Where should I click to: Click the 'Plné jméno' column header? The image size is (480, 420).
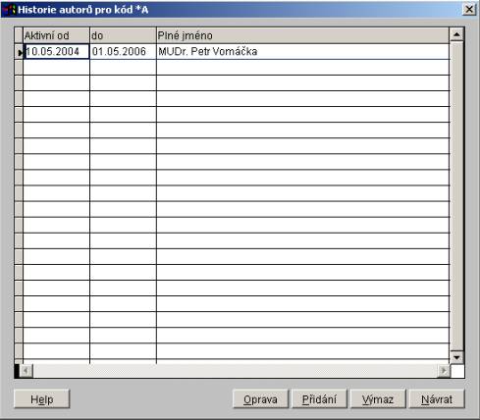coord(303,35)
